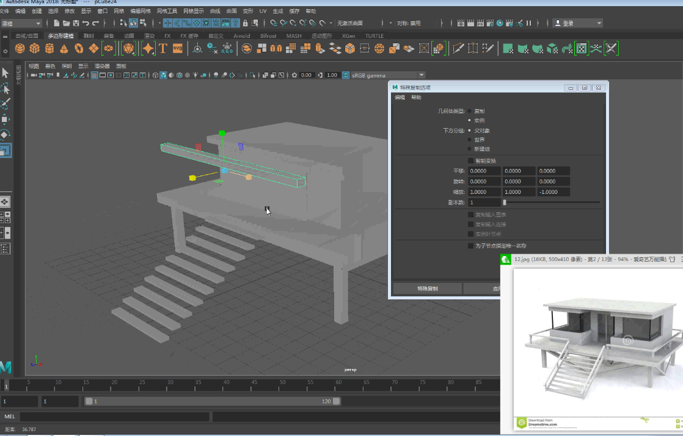Check 为子节点指定唯一名称 option
The width and height of the screenshot is (683, 436).
click(x=470, y=246)
